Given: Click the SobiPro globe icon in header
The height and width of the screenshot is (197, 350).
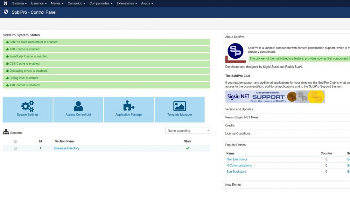Looking at the screenshot, I should click(x=6, y=12).
